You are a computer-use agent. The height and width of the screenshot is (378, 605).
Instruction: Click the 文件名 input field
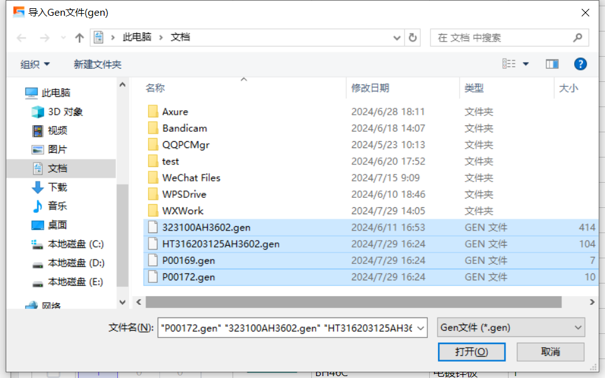tap(292, 328)
